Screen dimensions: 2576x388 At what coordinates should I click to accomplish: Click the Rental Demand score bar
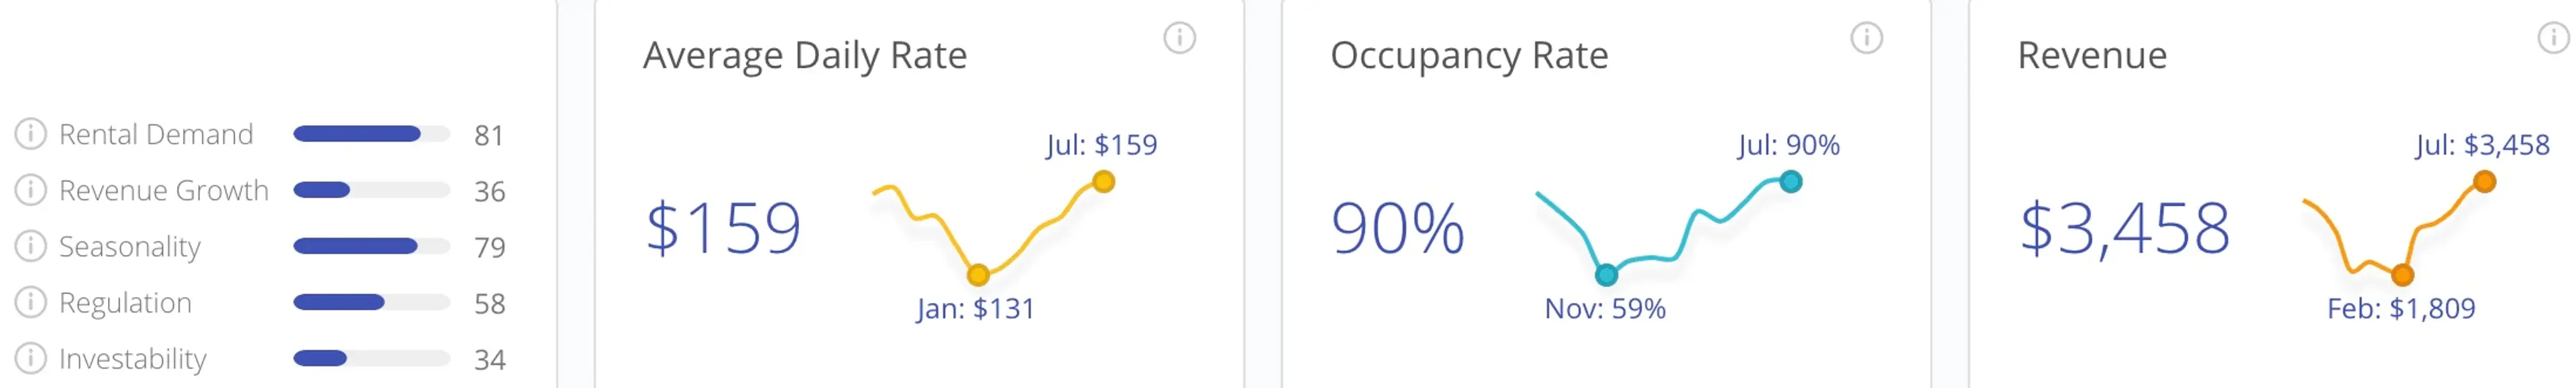(x=371, y=134)
